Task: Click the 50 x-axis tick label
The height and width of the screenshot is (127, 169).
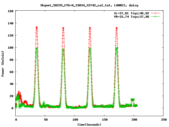Action: point(46,120)
